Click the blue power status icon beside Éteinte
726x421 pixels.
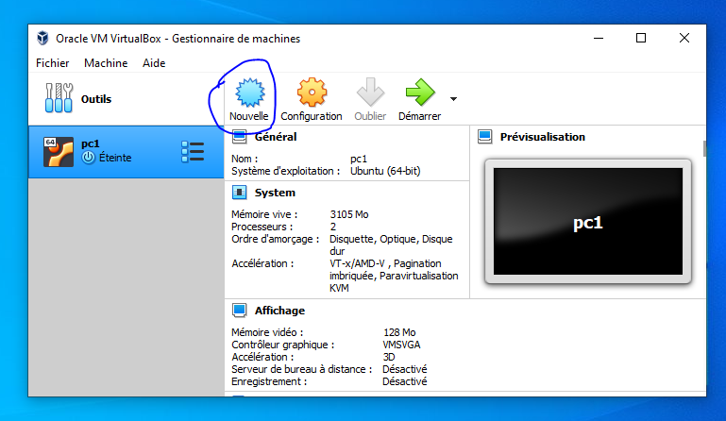[x=88, y=158]
